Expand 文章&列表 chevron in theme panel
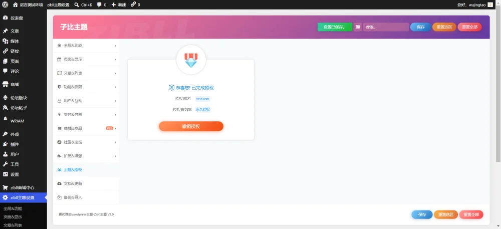Screen dimensions: 501x229 (115, 73)
